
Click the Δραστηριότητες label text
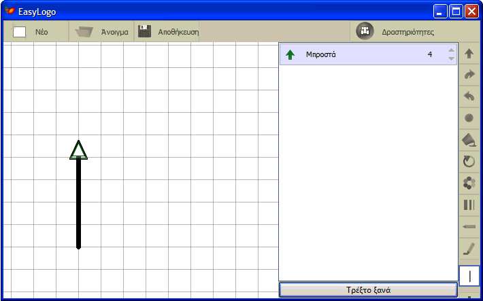408,32
